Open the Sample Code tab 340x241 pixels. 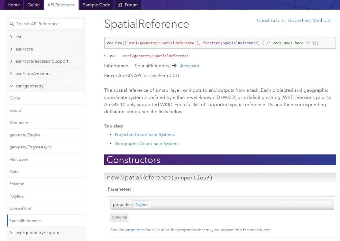(96, 5)
